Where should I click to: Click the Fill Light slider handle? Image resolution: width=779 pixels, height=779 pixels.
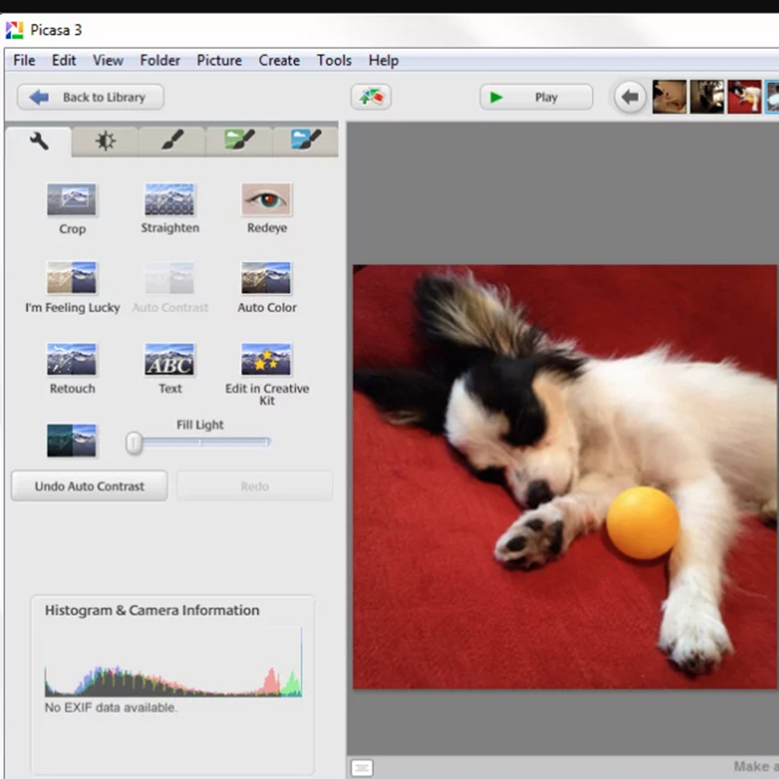point(134,444)
